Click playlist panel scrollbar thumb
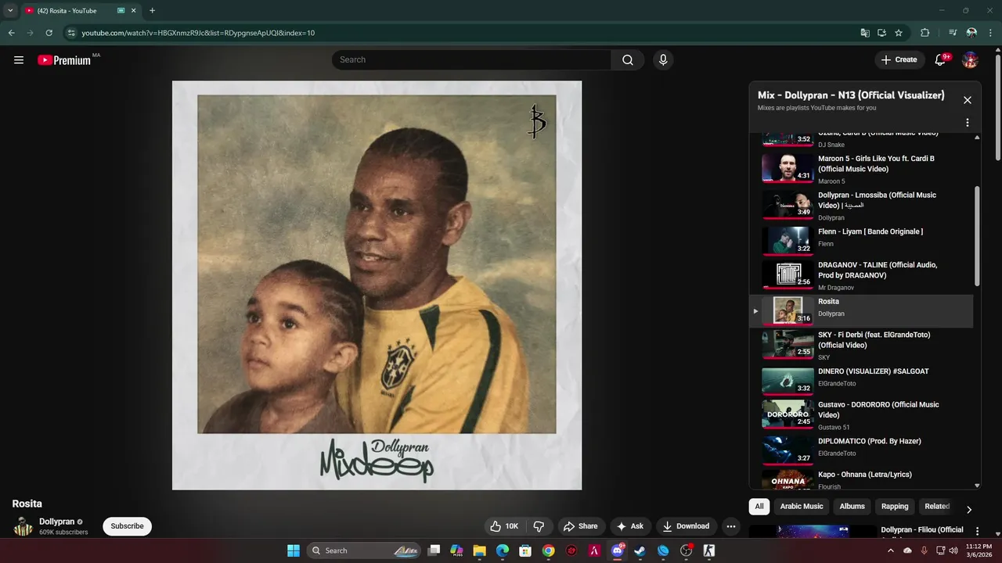This screenshot has width=1002, height=563. (x=976, y=236)
